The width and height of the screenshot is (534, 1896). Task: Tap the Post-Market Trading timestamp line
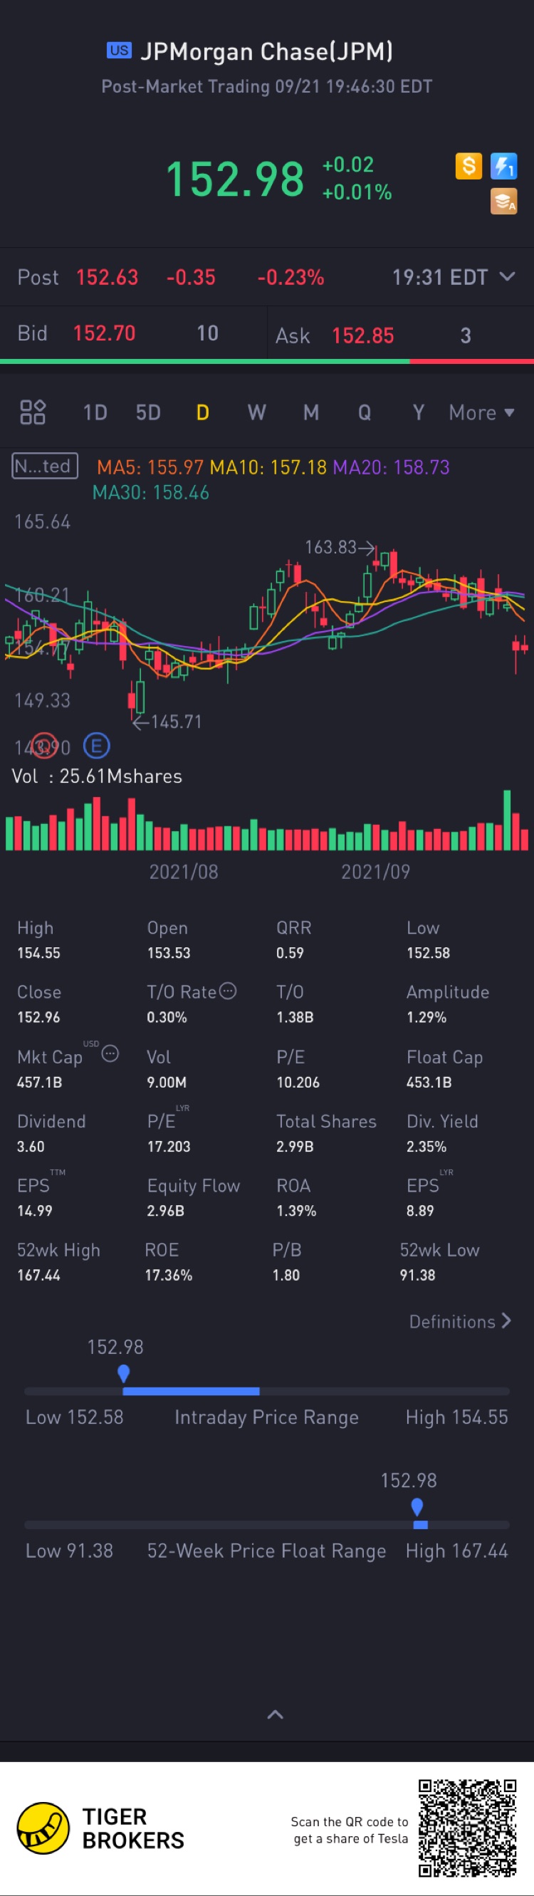[266, 86]
